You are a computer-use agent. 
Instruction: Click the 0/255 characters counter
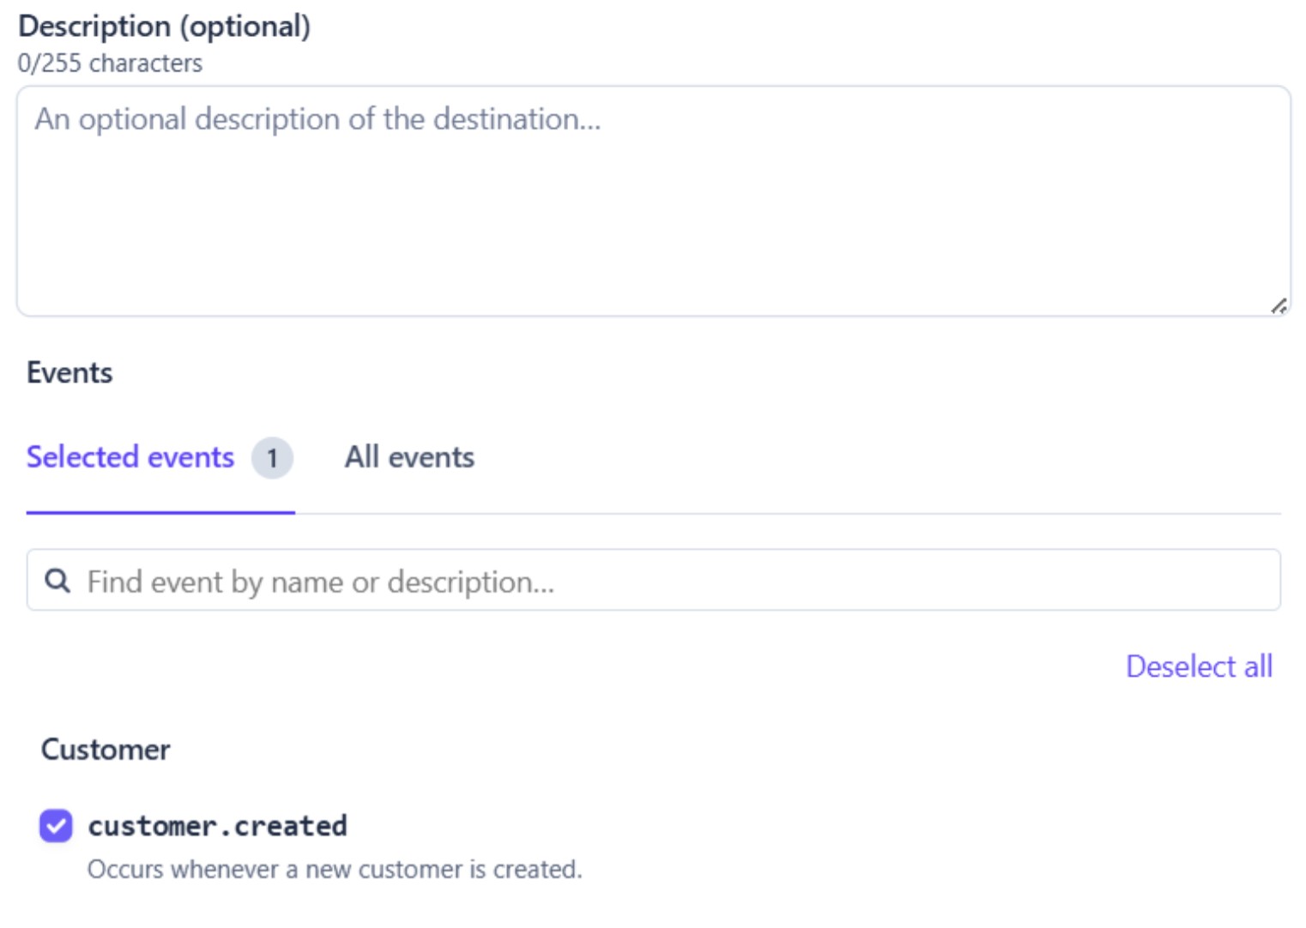coord(110,63)
